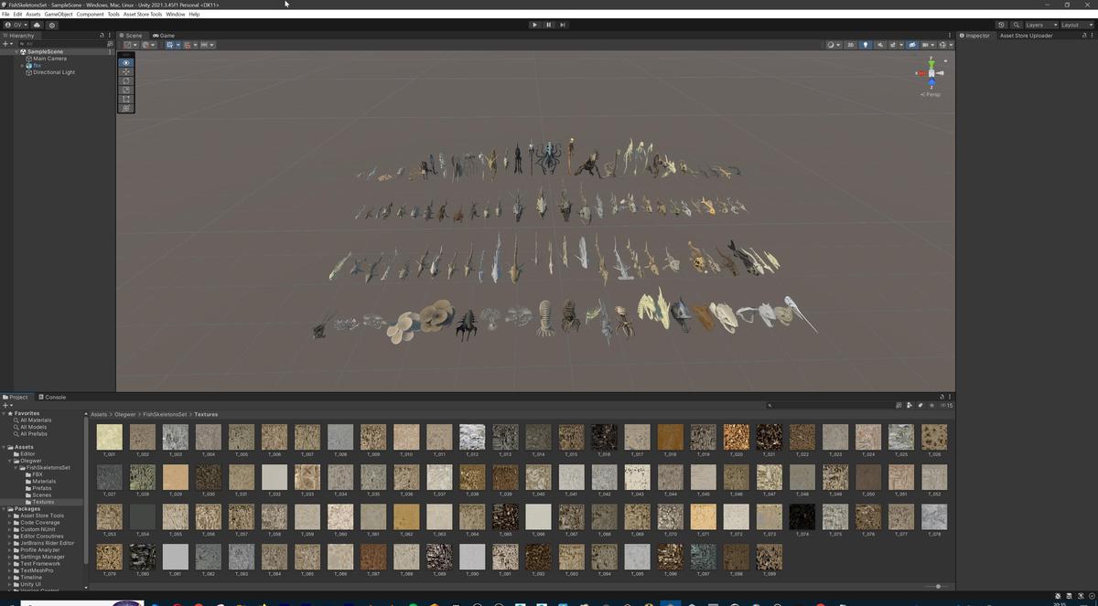This screenshot has height=606, width=1098.
Task: Open the Unity collaboration cloud icon
Action: (x=38, y=25)
